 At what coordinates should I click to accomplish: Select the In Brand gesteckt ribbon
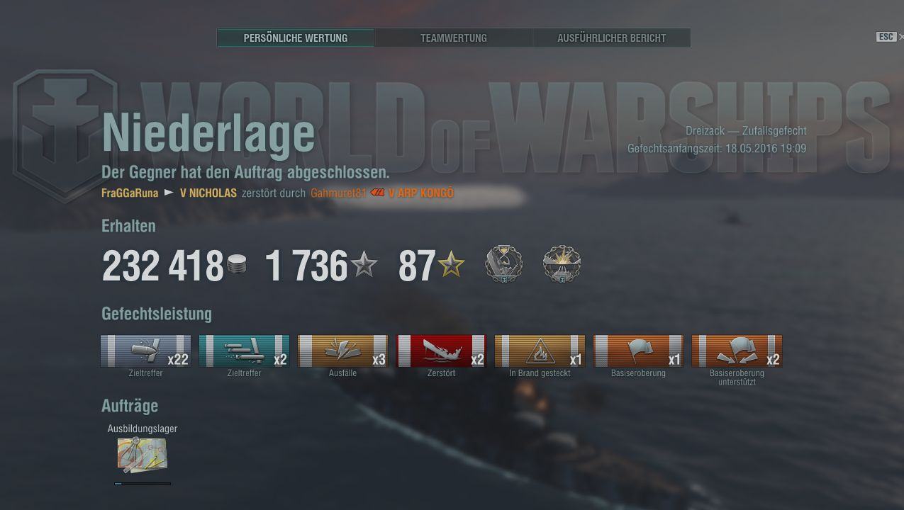click(540, 351)
